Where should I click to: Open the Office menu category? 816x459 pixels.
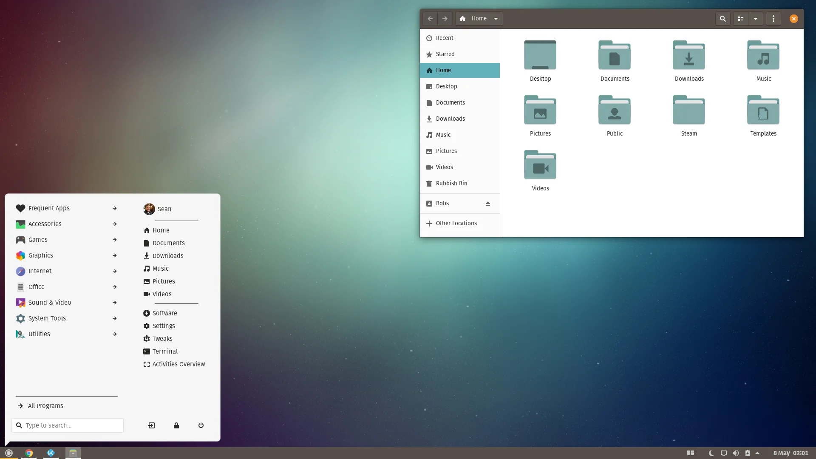pyautogui.click(x=66, y=287)
